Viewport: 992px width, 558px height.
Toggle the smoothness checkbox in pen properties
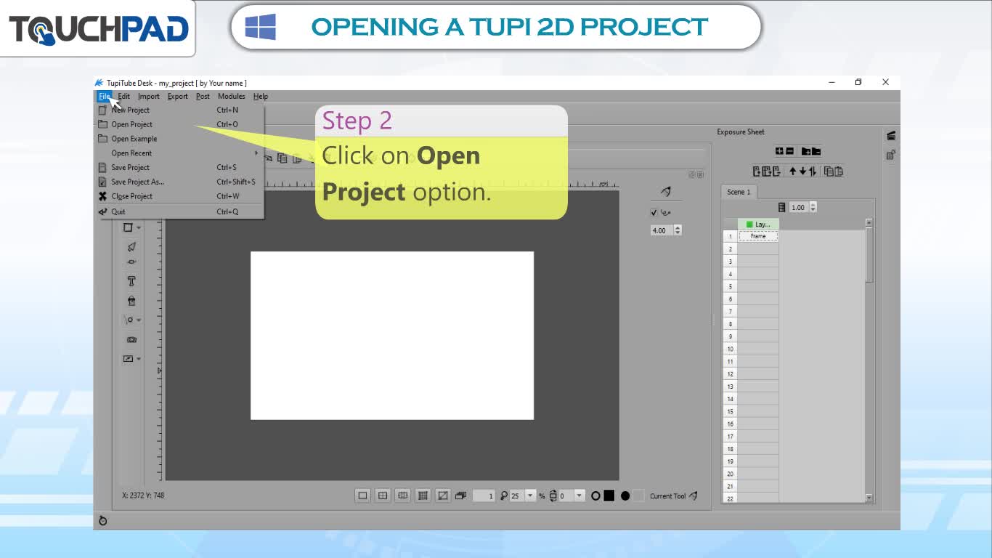pyautogui.click(x=654, y=212)
